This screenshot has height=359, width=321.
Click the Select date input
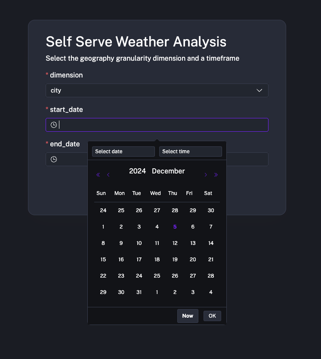pyautogui.click(x=123, y=151)
